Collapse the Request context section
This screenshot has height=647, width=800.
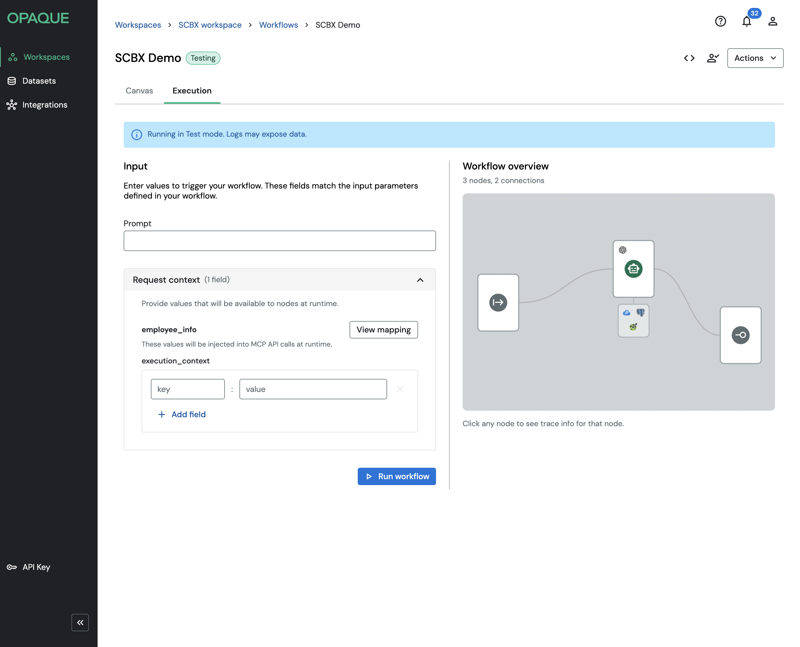coord(420,280)
